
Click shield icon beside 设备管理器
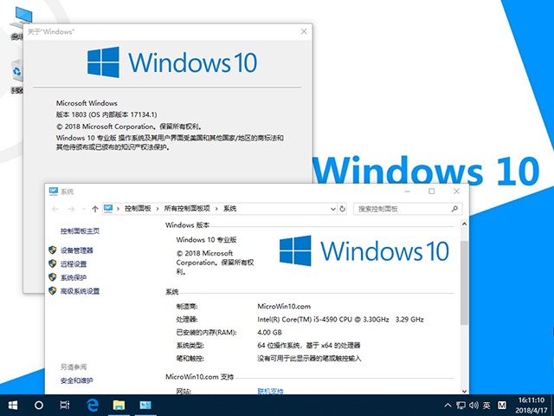[52, 250]
